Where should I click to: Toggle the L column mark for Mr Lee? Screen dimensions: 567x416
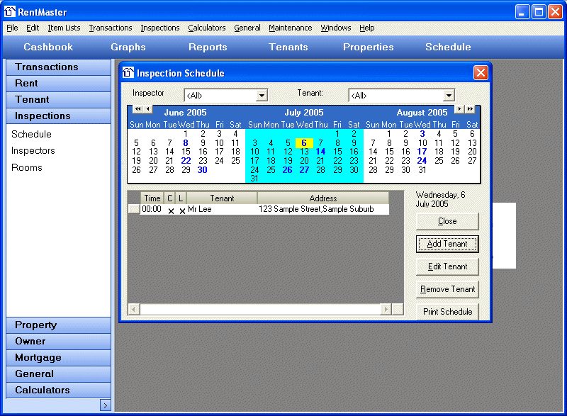point(181,210)
